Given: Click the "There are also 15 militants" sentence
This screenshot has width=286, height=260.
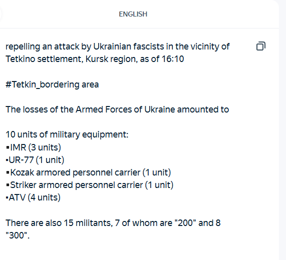Looking at the screenshot, I should [x=113, y=223].
